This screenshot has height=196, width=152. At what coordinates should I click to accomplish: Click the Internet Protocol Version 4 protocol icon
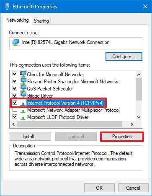23,103
